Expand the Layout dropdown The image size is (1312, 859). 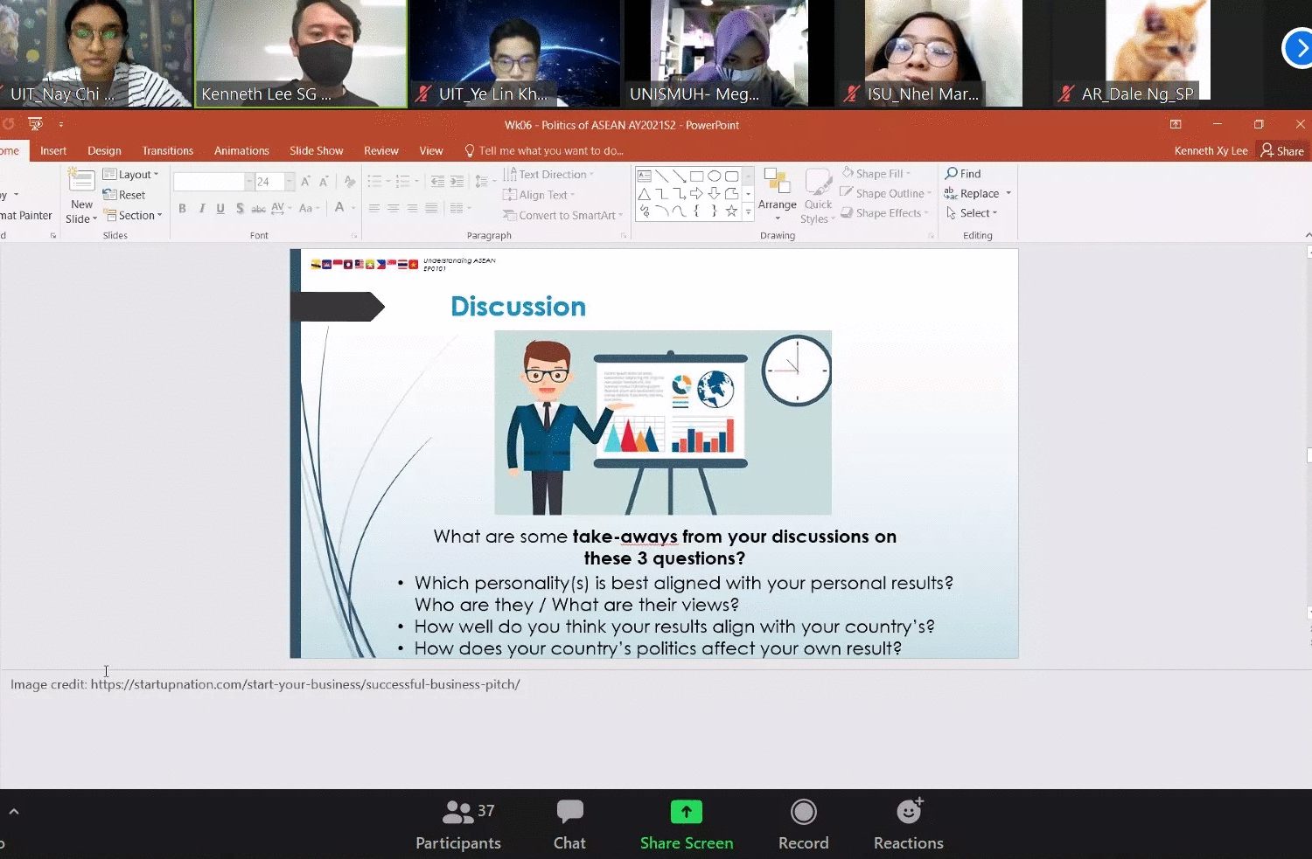click(132, 175)
